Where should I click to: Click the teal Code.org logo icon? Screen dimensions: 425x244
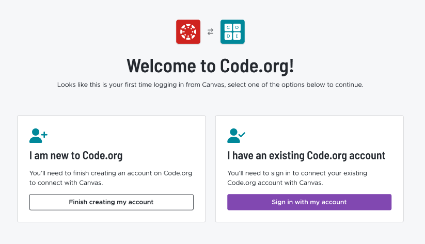coord(232,31)
